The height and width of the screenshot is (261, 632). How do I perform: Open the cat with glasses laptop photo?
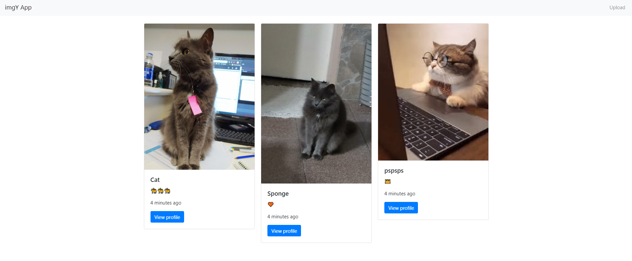click(x=433, y=92)
